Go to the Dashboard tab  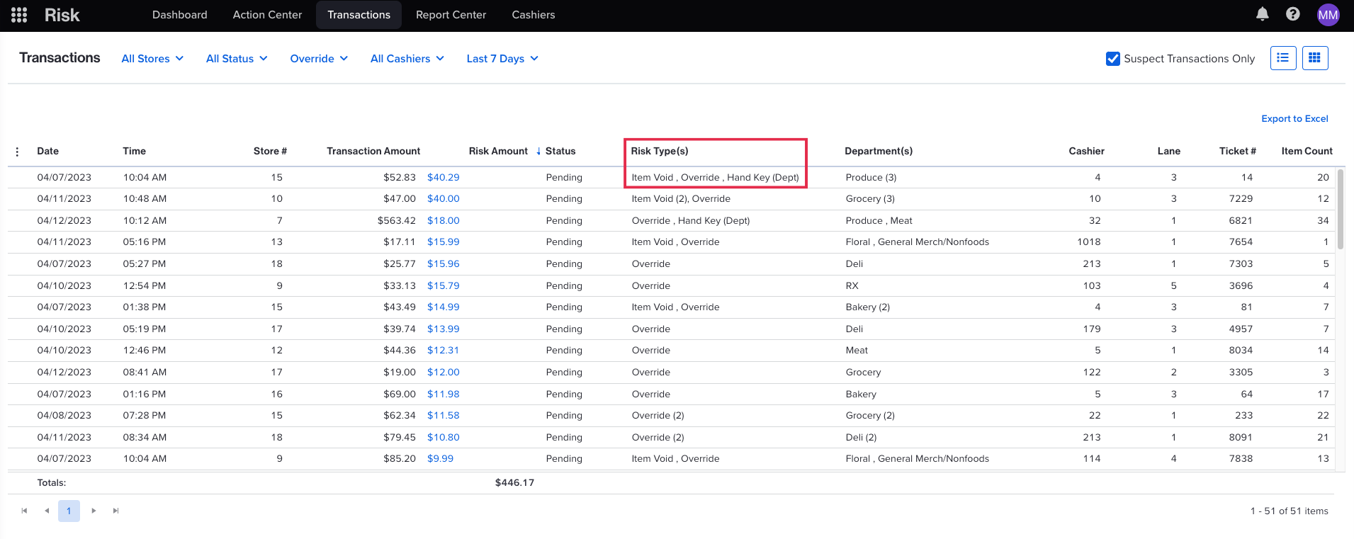coord(179,15)
